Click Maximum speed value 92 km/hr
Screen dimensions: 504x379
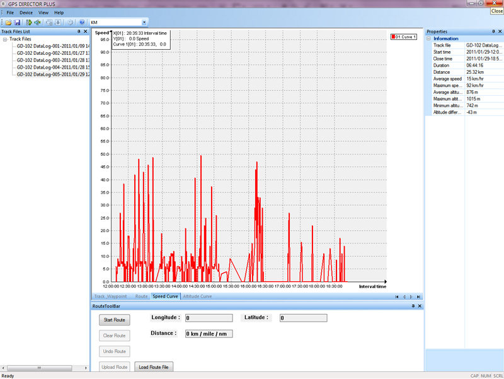pyautogui.click(x=475, y=86)
